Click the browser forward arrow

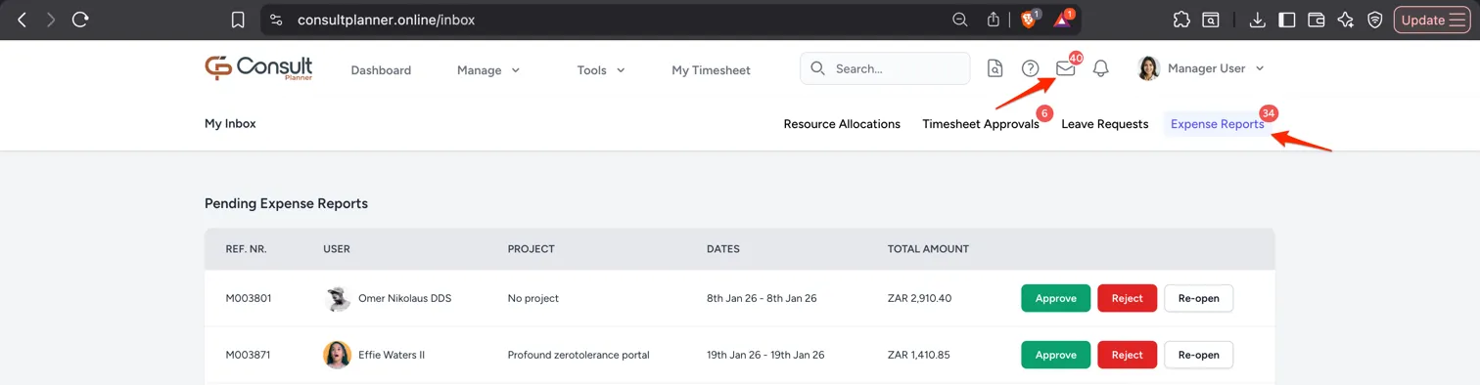tap(51, 20)
